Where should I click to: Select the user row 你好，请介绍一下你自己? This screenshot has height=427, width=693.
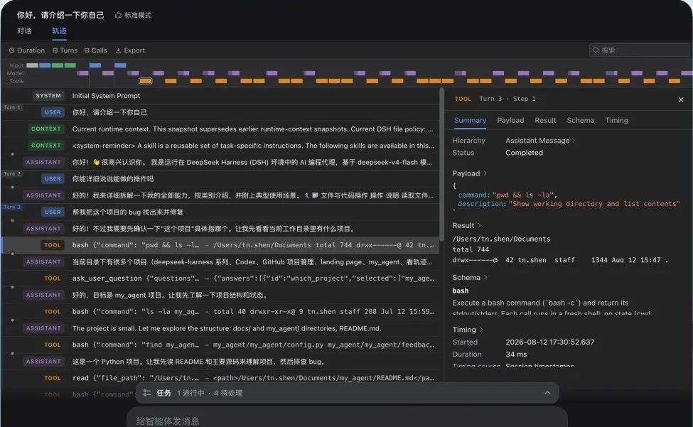coord(221,112)
